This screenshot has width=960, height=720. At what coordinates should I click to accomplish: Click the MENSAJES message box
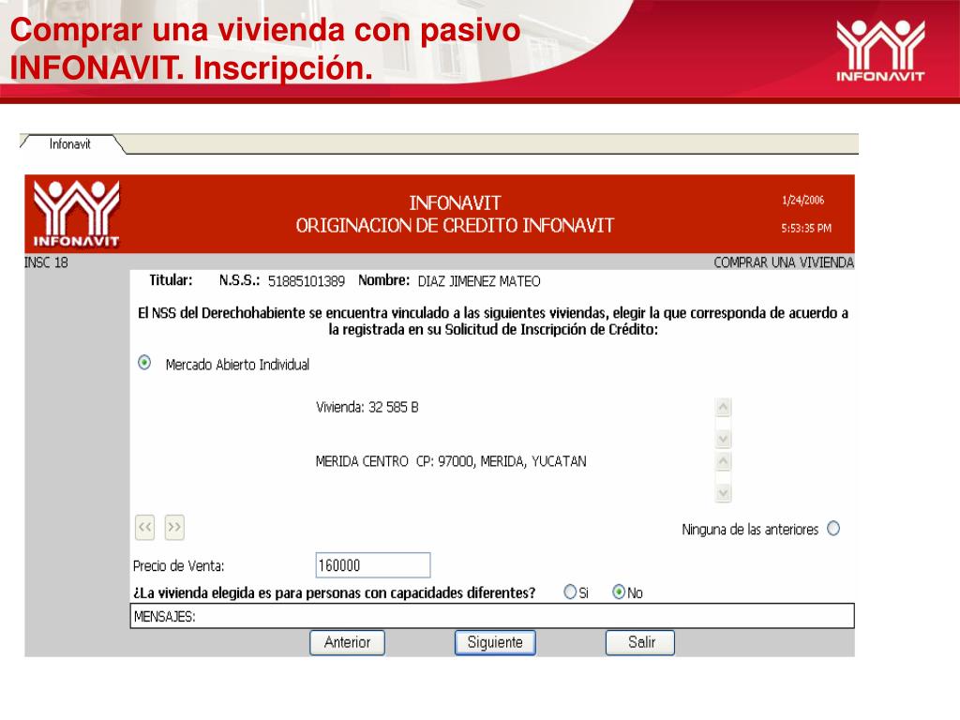492,616
